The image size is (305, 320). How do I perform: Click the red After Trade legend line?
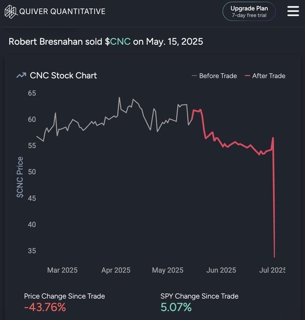[248, 76]
